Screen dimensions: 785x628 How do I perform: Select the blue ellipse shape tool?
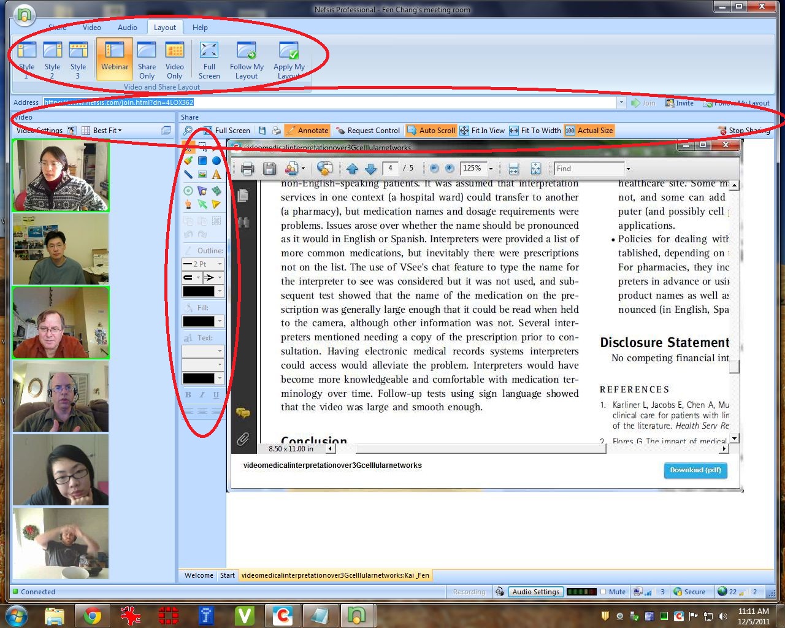pyautogui.click(x=216, y=161)
